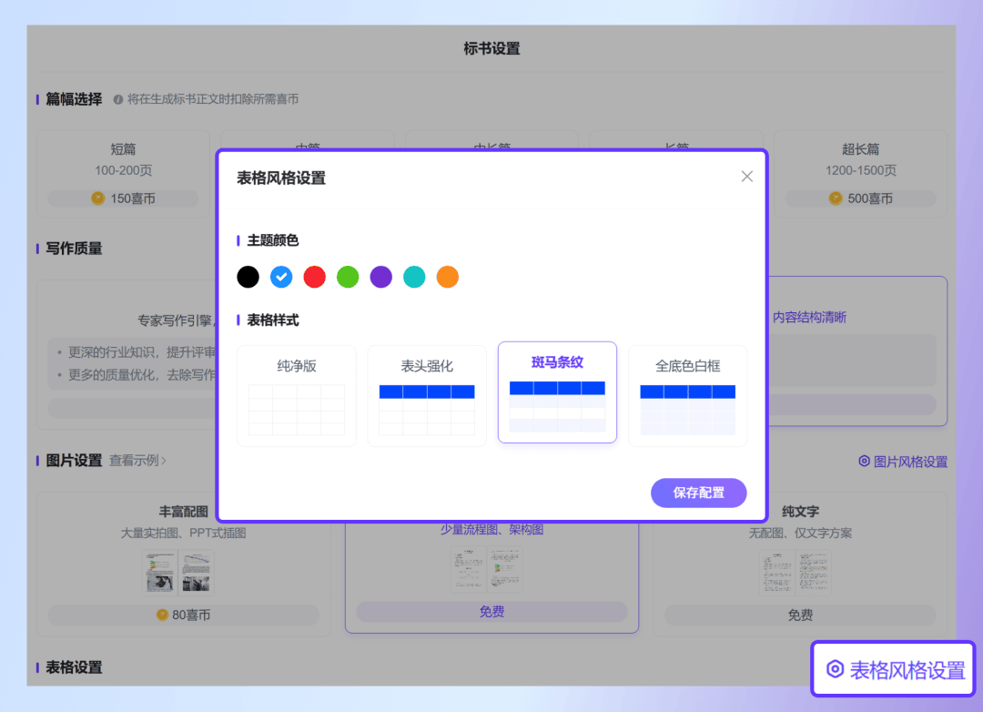
Task: Select the teal theme color
Action: click(414, 277)
